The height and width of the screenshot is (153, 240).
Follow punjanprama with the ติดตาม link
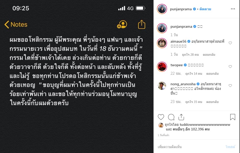[205, 9]
